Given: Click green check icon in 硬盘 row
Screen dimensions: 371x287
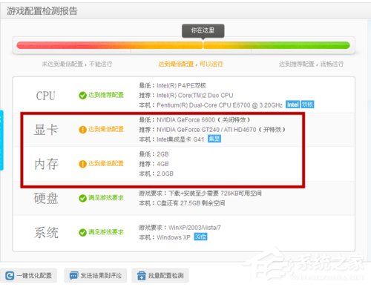Looking at the screenshot, I should tap(82, 198).
